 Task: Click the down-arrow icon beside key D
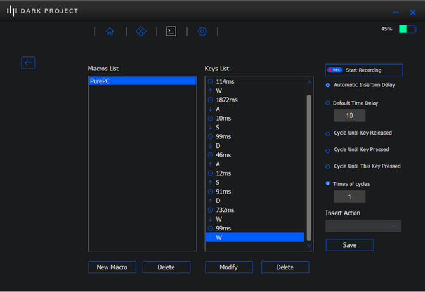click(x=211, y=146)
